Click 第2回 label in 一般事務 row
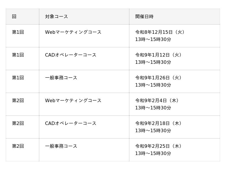 tap(18, 146)
